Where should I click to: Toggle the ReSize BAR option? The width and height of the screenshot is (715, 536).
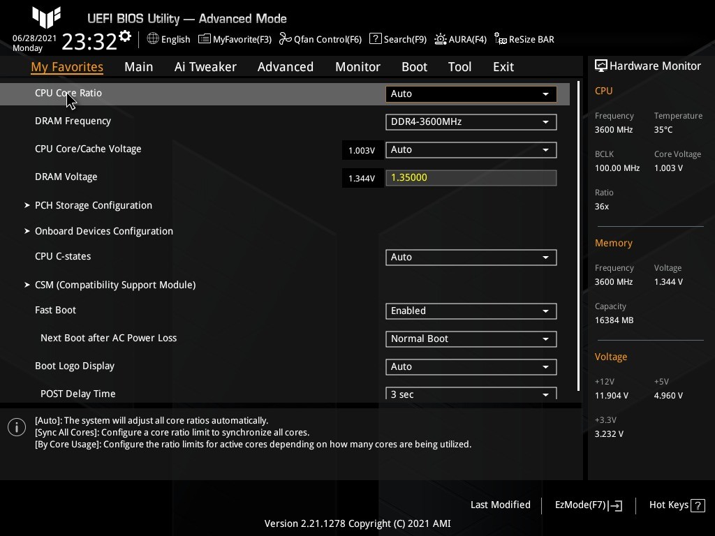coord(524,39)
